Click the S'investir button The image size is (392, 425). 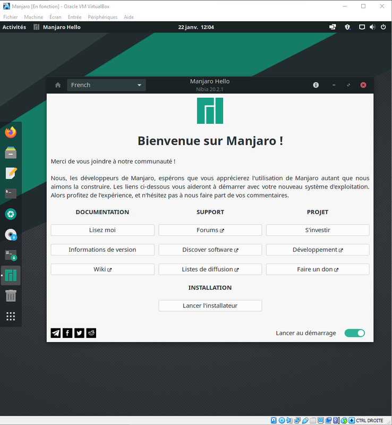(x=318, y=230)
